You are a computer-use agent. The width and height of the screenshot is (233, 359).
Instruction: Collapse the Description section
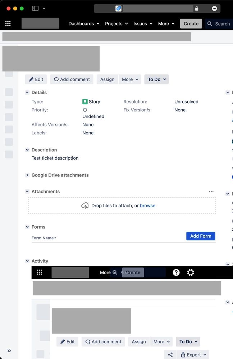[x=27, y=150]
